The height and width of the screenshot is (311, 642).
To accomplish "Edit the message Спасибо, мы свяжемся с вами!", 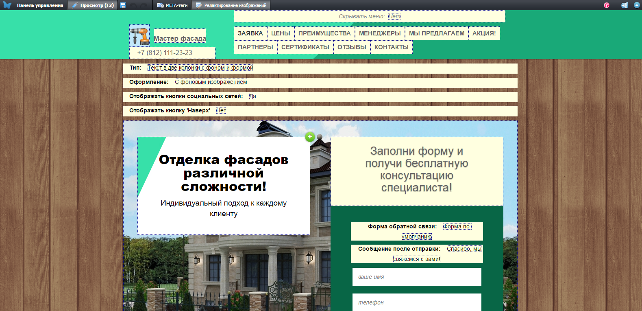I will click(437, 254).
